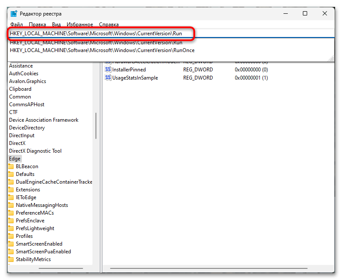This screenshot has height=280, width=342.
Task: Select the Profiles folder icon
Action: pyautogui.click(x=11, y=236)
